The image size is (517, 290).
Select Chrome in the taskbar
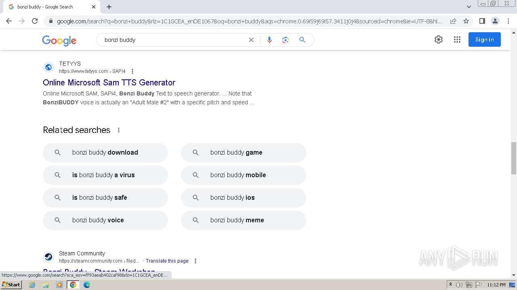click(73, 285)
